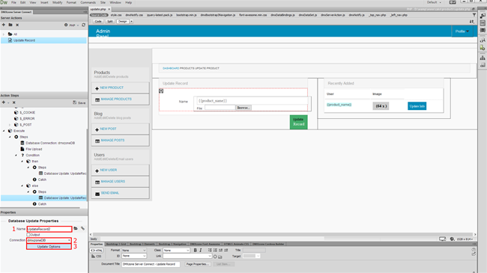Click the delete step icon in Action Steps
Screen dimensions: 487x273
(13, 102)
